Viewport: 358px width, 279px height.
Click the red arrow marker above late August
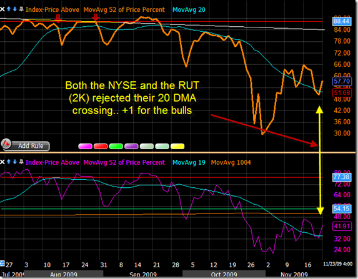(96, 17)
